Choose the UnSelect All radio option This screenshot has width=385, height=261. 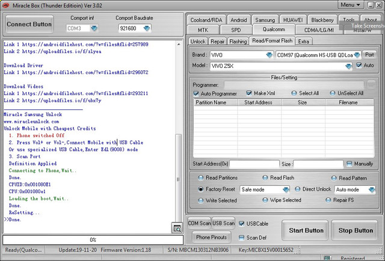pyautogui.click(x=333, y=93)
